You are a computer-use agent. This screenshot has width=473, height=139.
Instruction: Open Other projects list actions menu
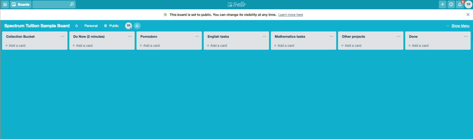point(398,36)
